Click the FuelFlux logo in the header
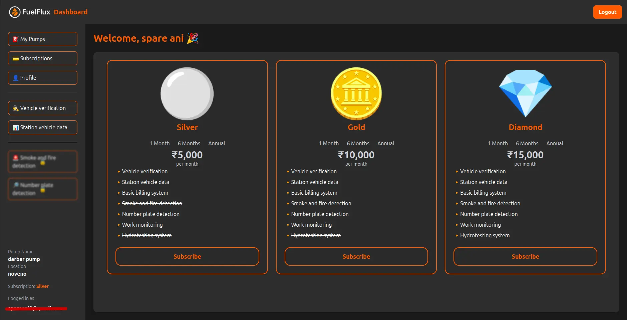The height and width of the screenshot is (320, 627). coord(14,12)
